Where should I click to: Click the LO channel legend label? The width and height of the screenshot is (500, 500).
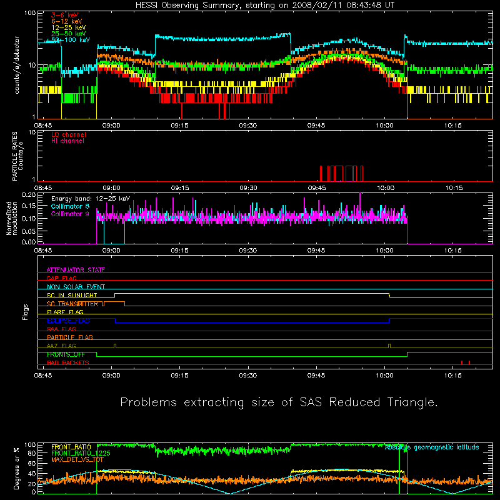(69, 134)
